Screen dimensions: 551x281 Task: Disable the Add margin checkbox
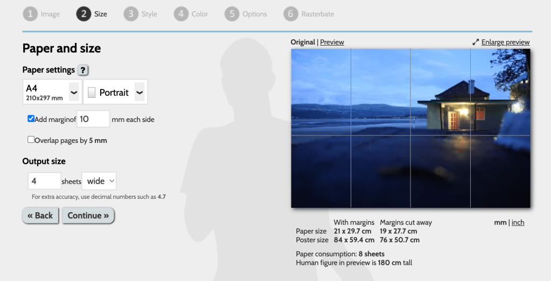click(x=31, y=119)
